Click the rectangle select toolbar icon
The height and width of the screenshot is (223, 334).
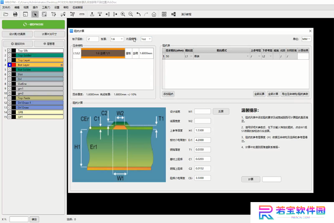pos(44,14)
